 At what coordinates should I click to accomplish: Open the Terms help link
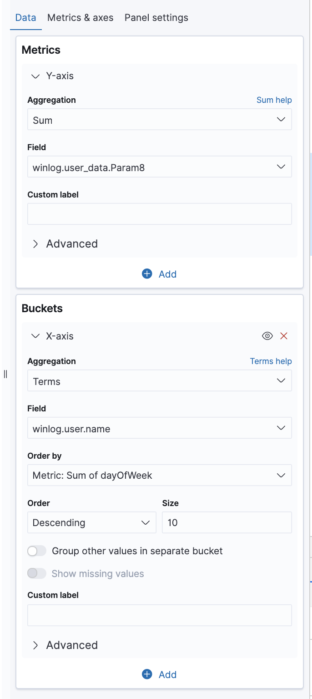(271, 361)
